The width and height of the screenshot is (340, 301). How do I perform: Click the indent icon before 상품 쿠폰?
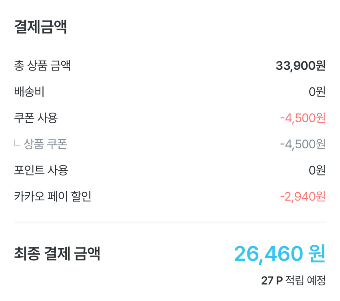click(17, 143)
